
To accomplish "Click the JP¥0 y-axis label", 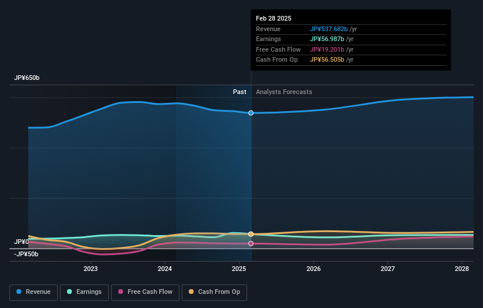I will coord(21,242).
